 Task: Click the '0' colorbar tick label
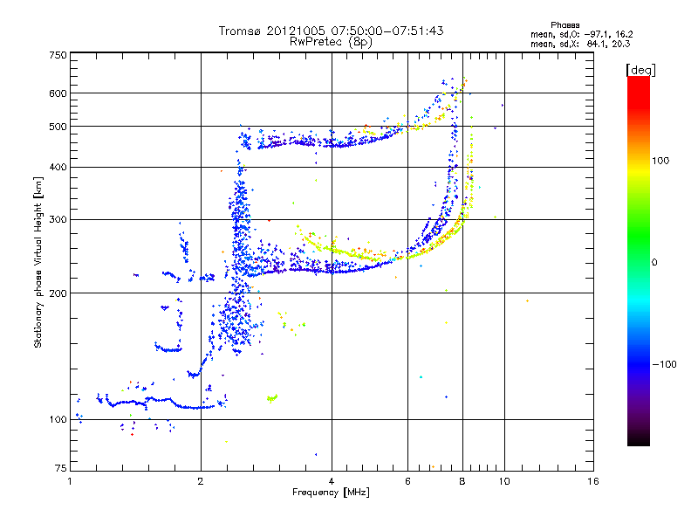(x=654, y=263)
